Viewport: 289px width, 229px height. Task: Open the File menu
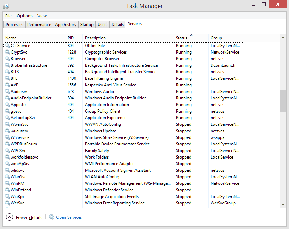point(8,16)
